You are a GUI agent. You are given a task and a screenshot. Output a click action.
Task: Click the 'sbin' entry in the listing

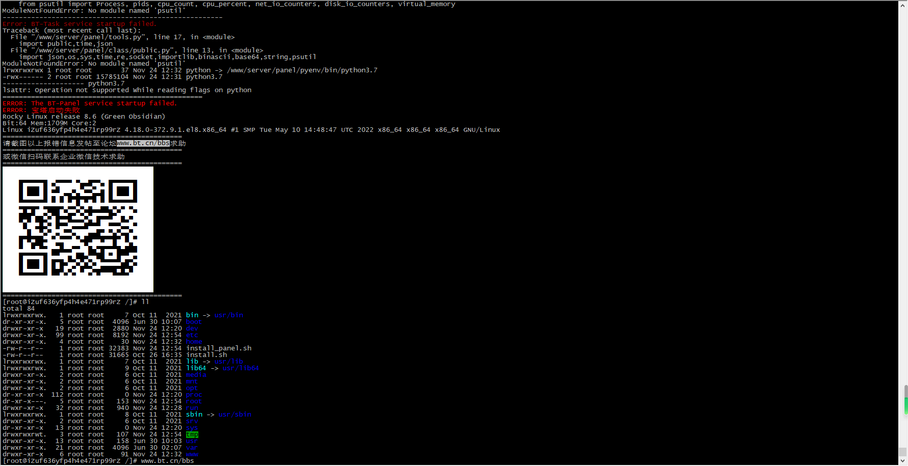click(x=194, y=415)
